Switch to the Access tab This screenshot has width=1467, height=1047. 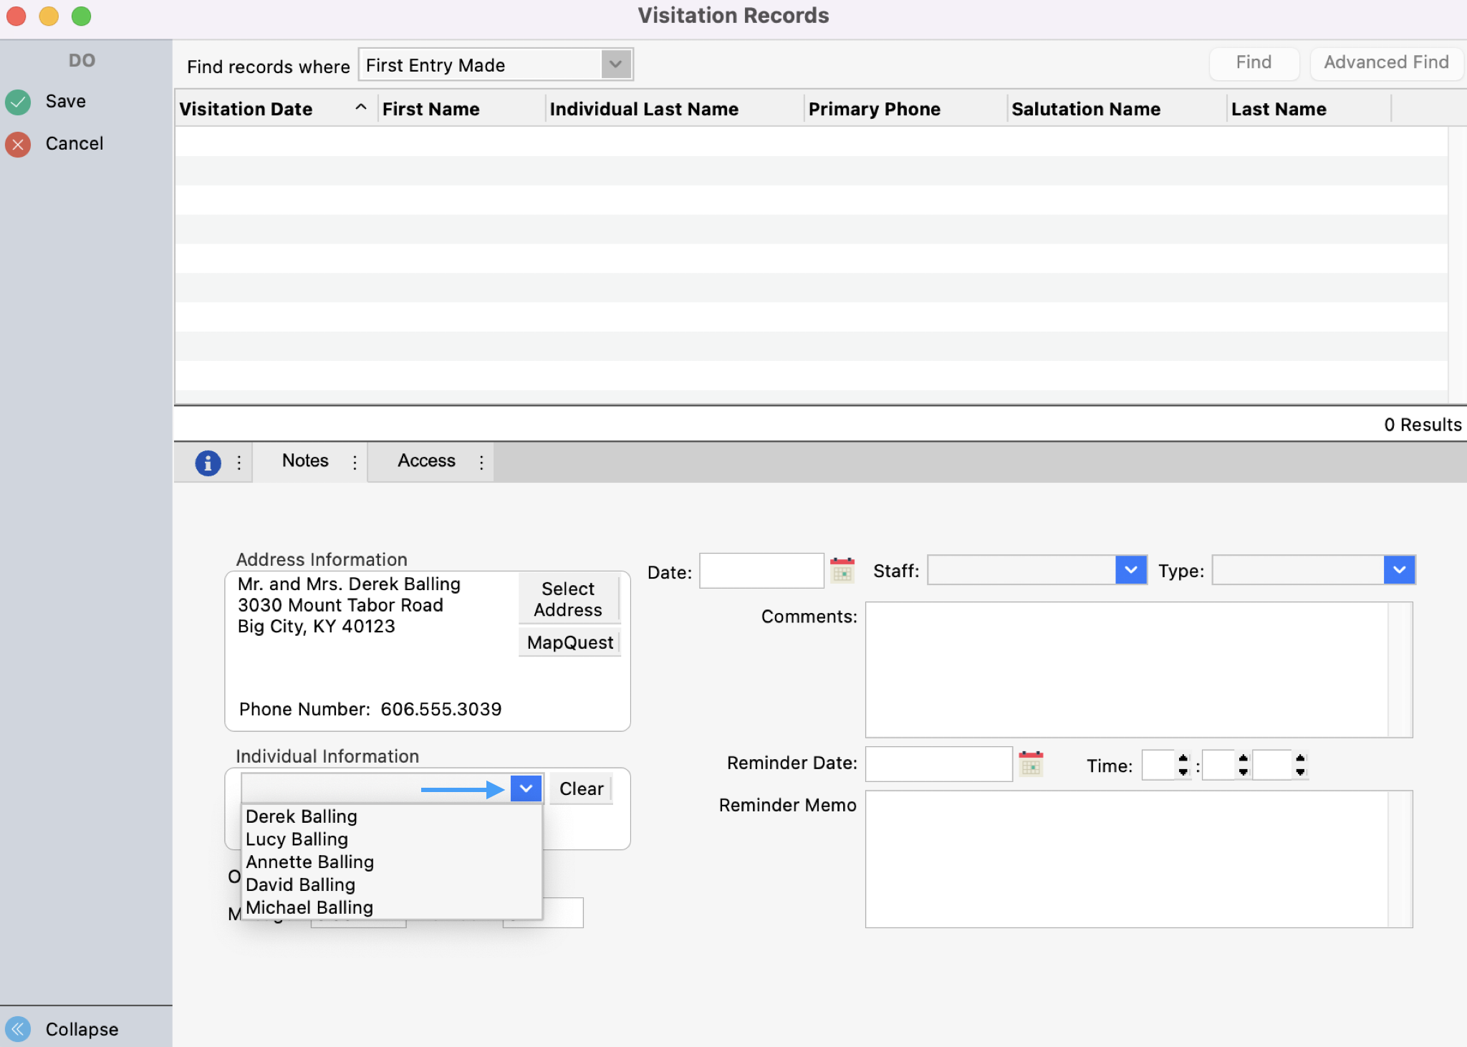pos(425,460)
